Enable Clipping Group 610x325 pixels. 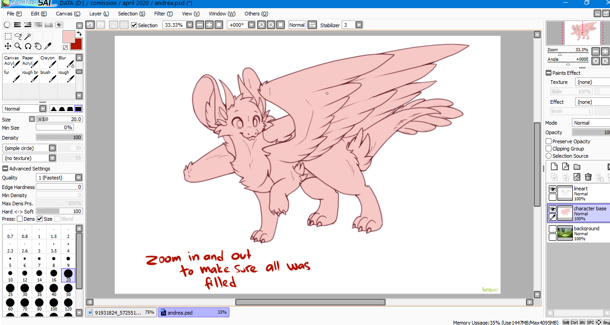click(x=548, y=149)
